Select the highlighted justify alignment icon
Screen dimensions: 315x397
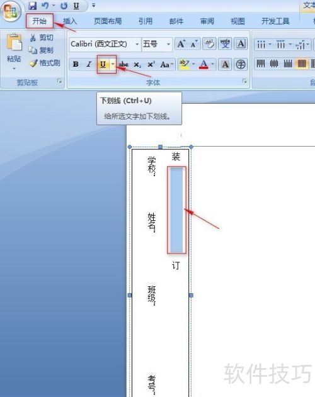(x=301, y=64)
